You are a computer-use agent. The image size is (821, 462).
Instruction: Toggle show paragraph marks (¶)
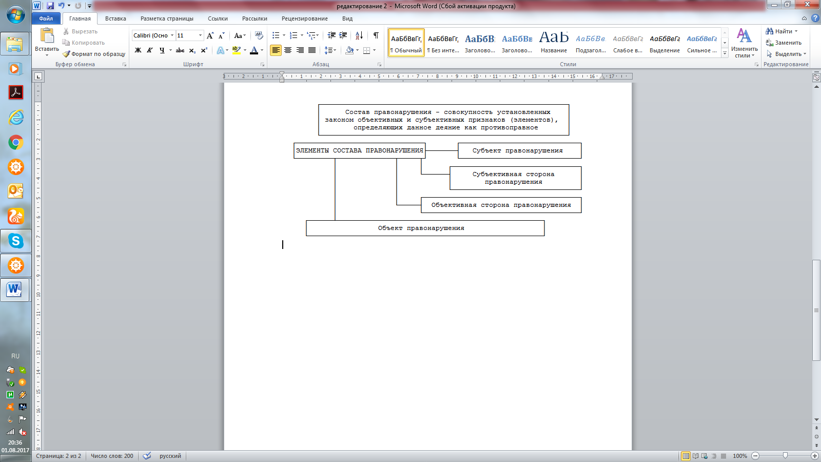(x=376, y=35)
